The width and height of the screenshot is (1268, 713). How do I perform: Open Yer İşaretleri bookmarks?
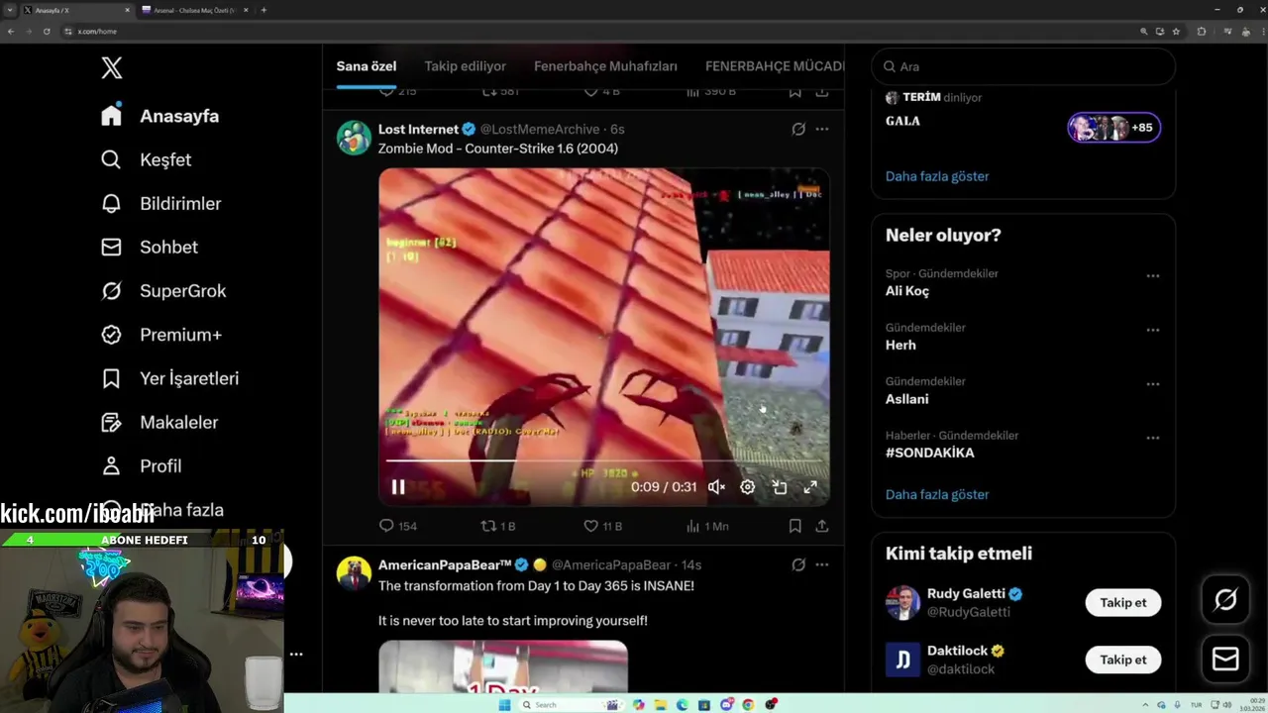click(x=169, y=378)
